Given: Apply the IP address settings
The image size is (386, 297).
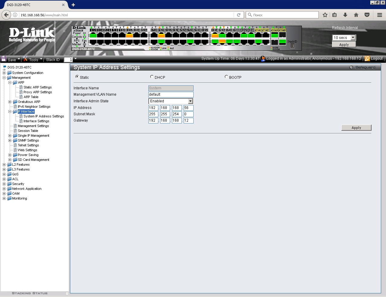Looking at the screenshot, I should [x=356, y=128].
